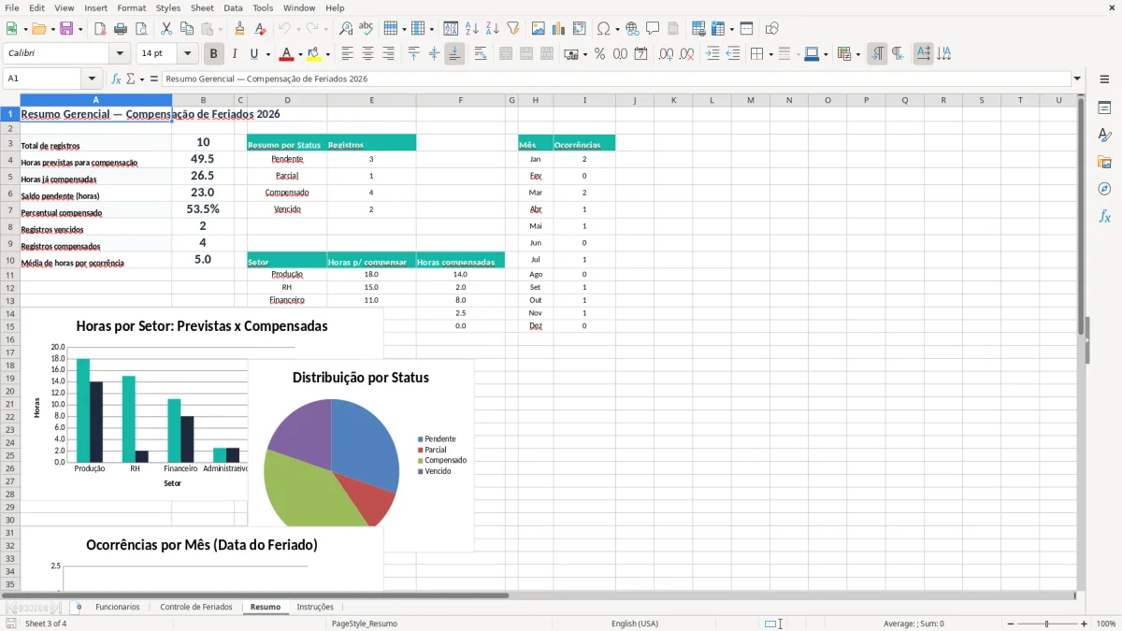Open font color dropdown arrow
The image size is (1122, 631).
[299, 54]
